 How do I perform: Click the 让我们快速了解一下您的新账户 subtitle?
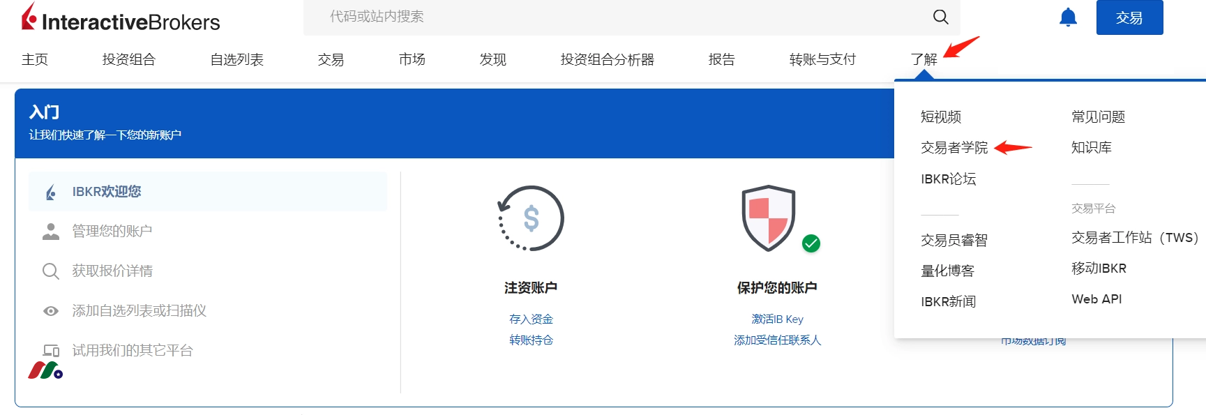(105, 135)
